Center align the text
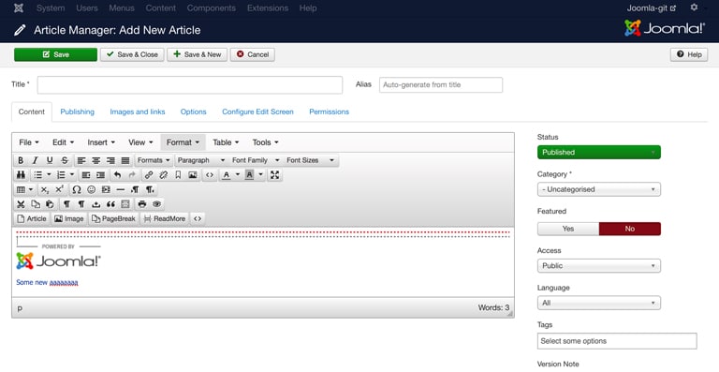 coord(95,160)
